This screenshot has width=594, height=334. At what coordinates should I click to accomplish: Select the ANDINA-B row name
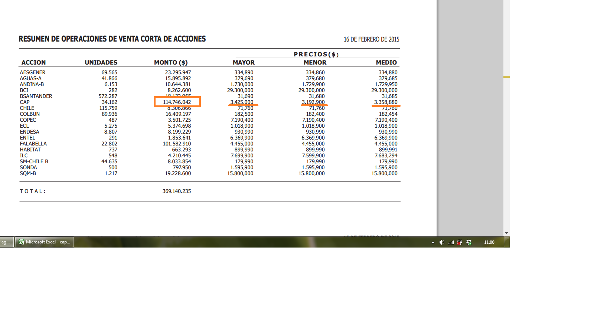[32, 84]
